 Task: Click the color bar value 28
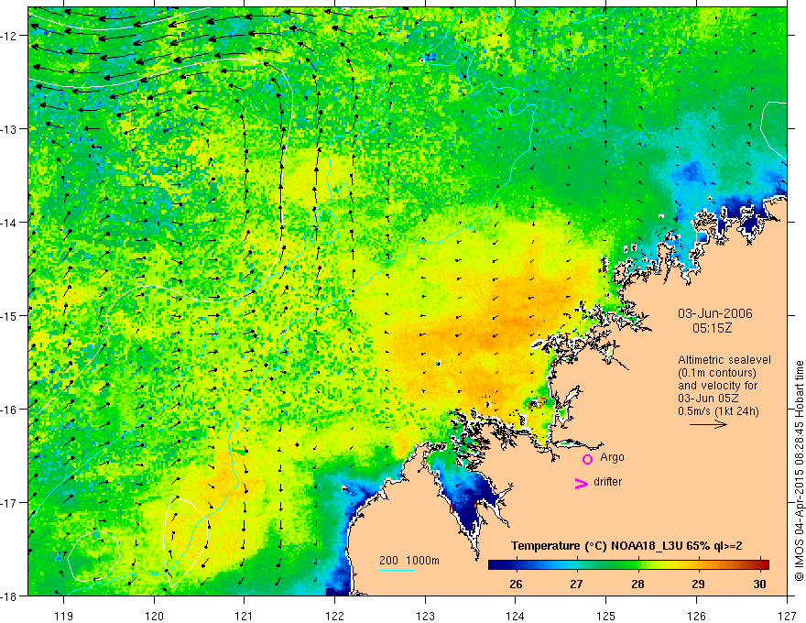click(637, 584)
